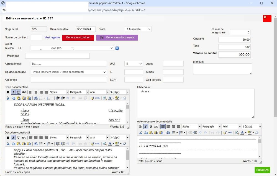Toggle underline in Descriere constructii editor

pyautogui.click(x=18, y=138)
